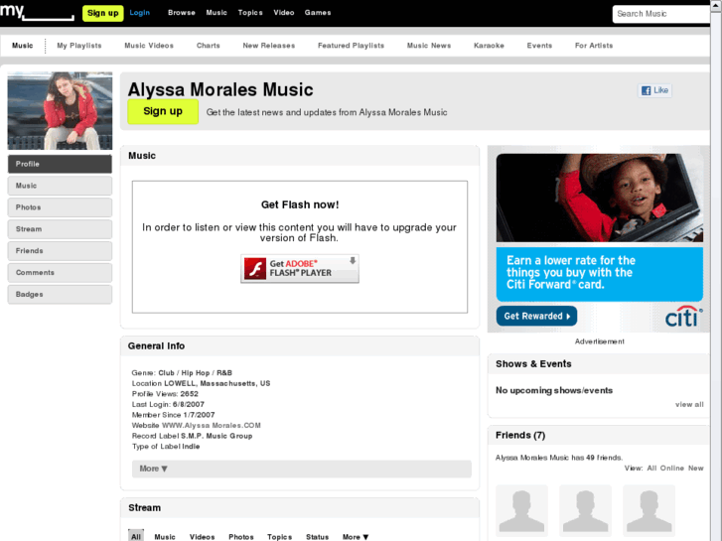722x541 pixels.
Task: View All friends
Action: click(x=651, y=469)
